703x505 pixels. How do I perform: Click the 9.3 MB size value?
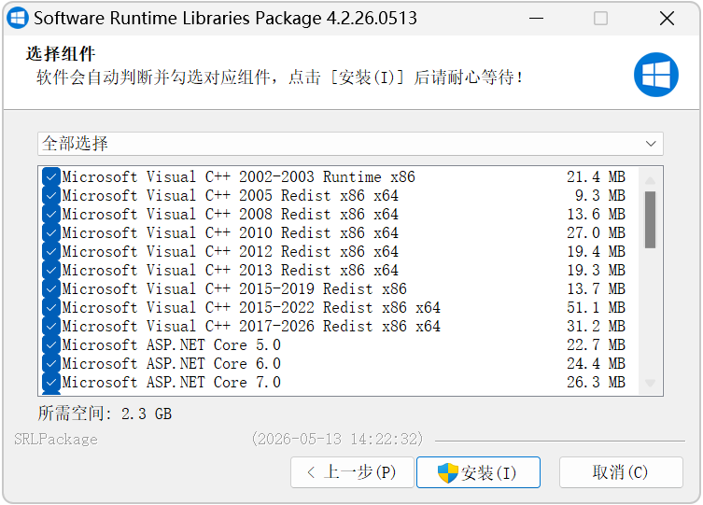[600, 196]
